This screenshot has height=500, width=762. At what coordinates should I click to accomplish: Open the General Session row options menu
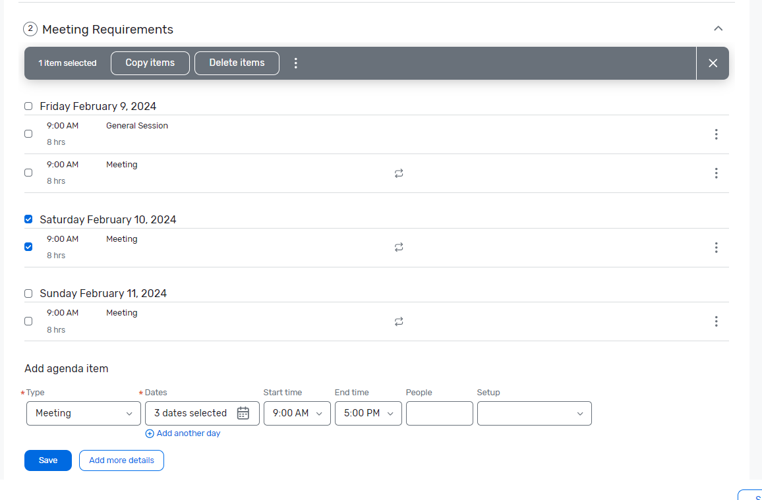click(x=716, y=134)
